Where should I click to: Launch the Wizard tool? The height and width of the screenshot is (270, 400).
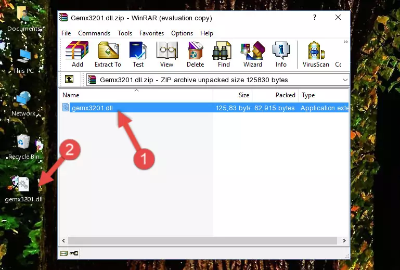(253, 54)
